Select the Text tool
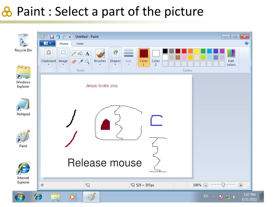This screenshot has height=207, width=276. [x=87, y=54]
